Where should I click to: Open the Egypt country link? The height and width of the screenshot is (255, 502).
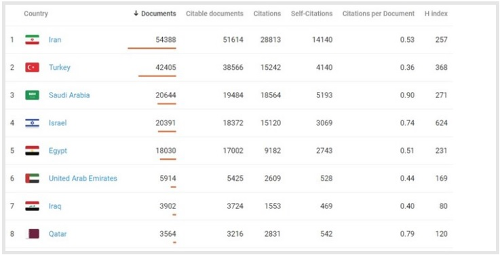coord(58,151)
